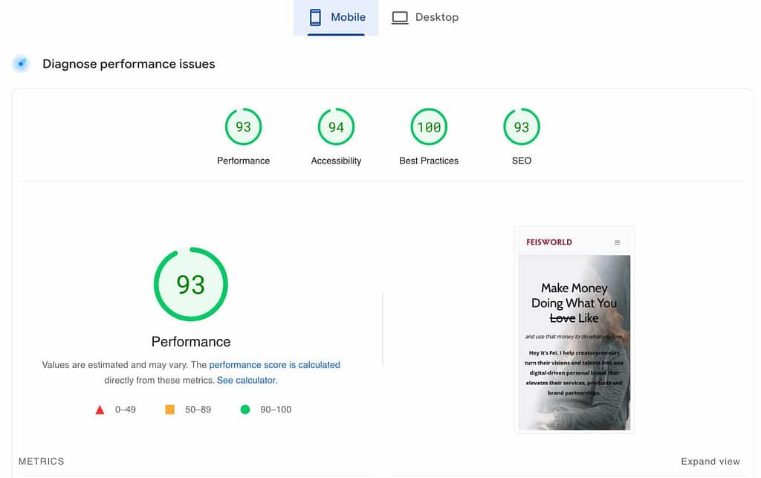761x478 pixels.
Task: Click the red triangle 0–49 legend icon
Action: click(x=100, y=410)
